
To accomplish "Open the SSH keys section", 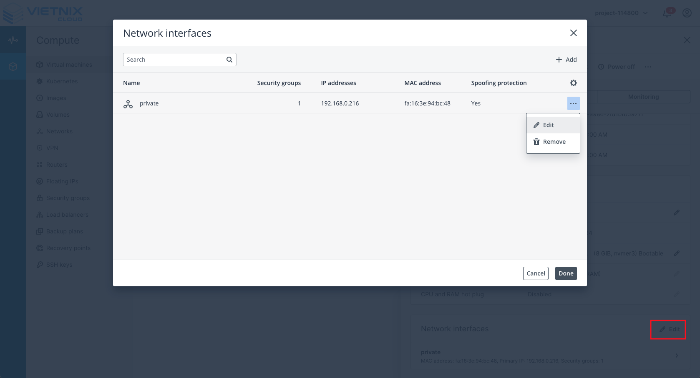I will (x=59, y=265).
